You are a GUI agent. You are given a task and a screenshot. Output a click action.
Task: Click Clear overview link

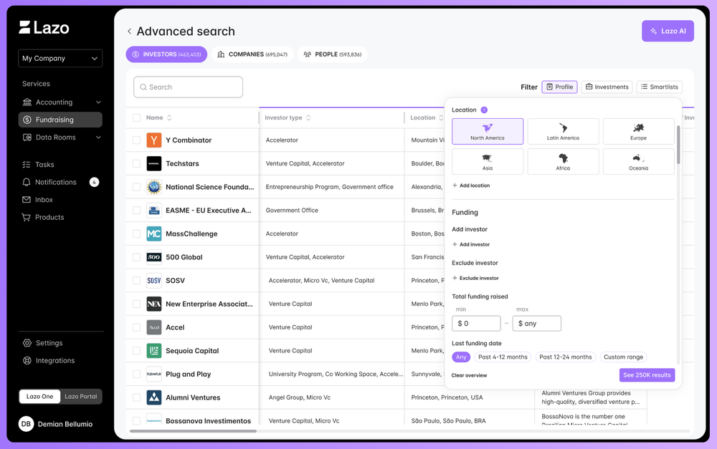[x=469, y=375]
